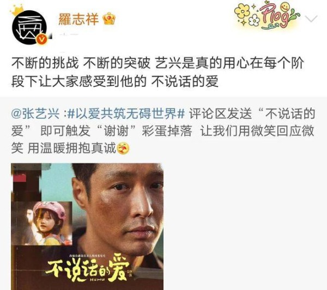Screen dimensions: 327x290
Task: Open 羅志祥's profile avatar
Action: (29, 27)
